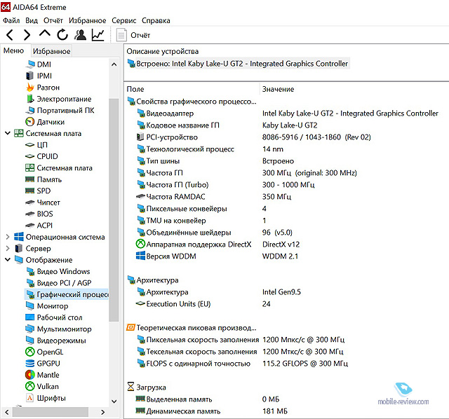Viewport: 449px width, 419px height.
Task: Expand the Операционная система node
Action: [x=8, y=237]
